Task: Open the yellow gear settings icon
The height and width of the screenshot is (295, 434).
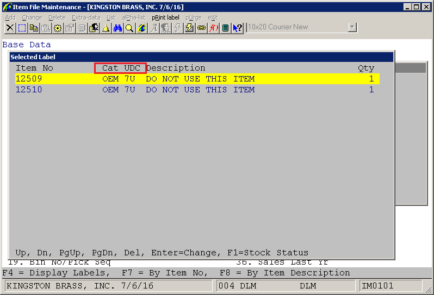Action: point(58,28)
